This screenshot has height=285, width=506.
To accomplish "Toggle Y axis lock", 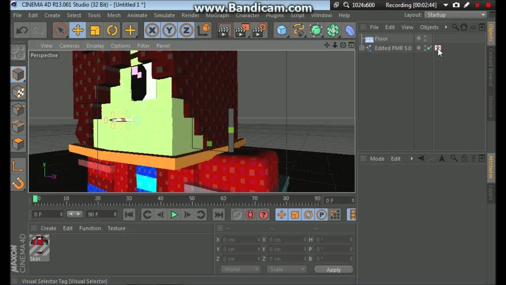I will [x=169, y=30].
